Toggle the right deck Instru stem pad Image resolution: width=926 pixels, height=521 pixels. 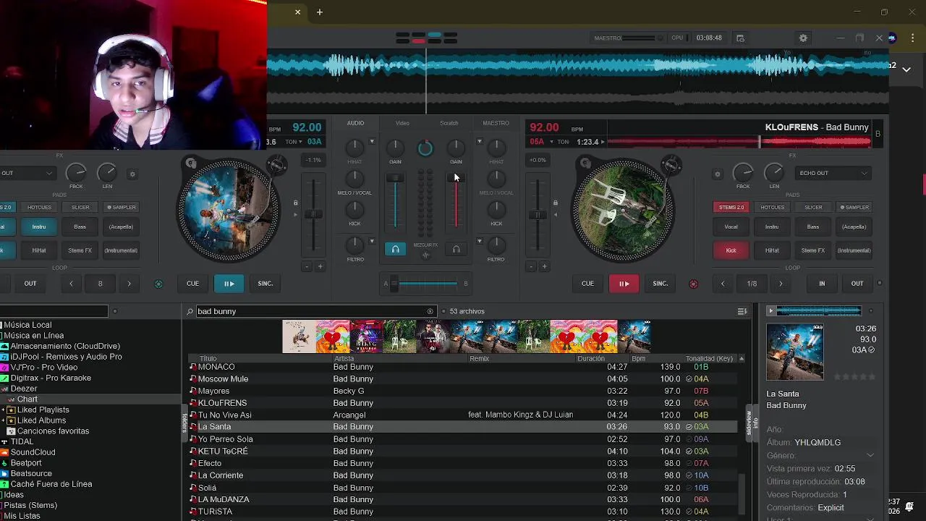[x=772, y=226]
